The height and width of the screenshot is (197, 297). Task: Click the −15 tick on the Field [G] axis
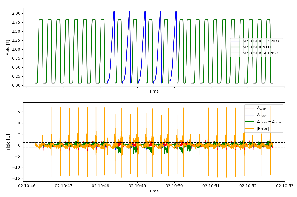pyautogui.click(x=16, y=178)
